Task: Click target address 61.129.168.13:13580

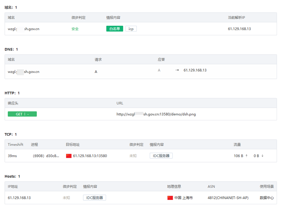Action: pyautogui.click(x=90, y=156)
